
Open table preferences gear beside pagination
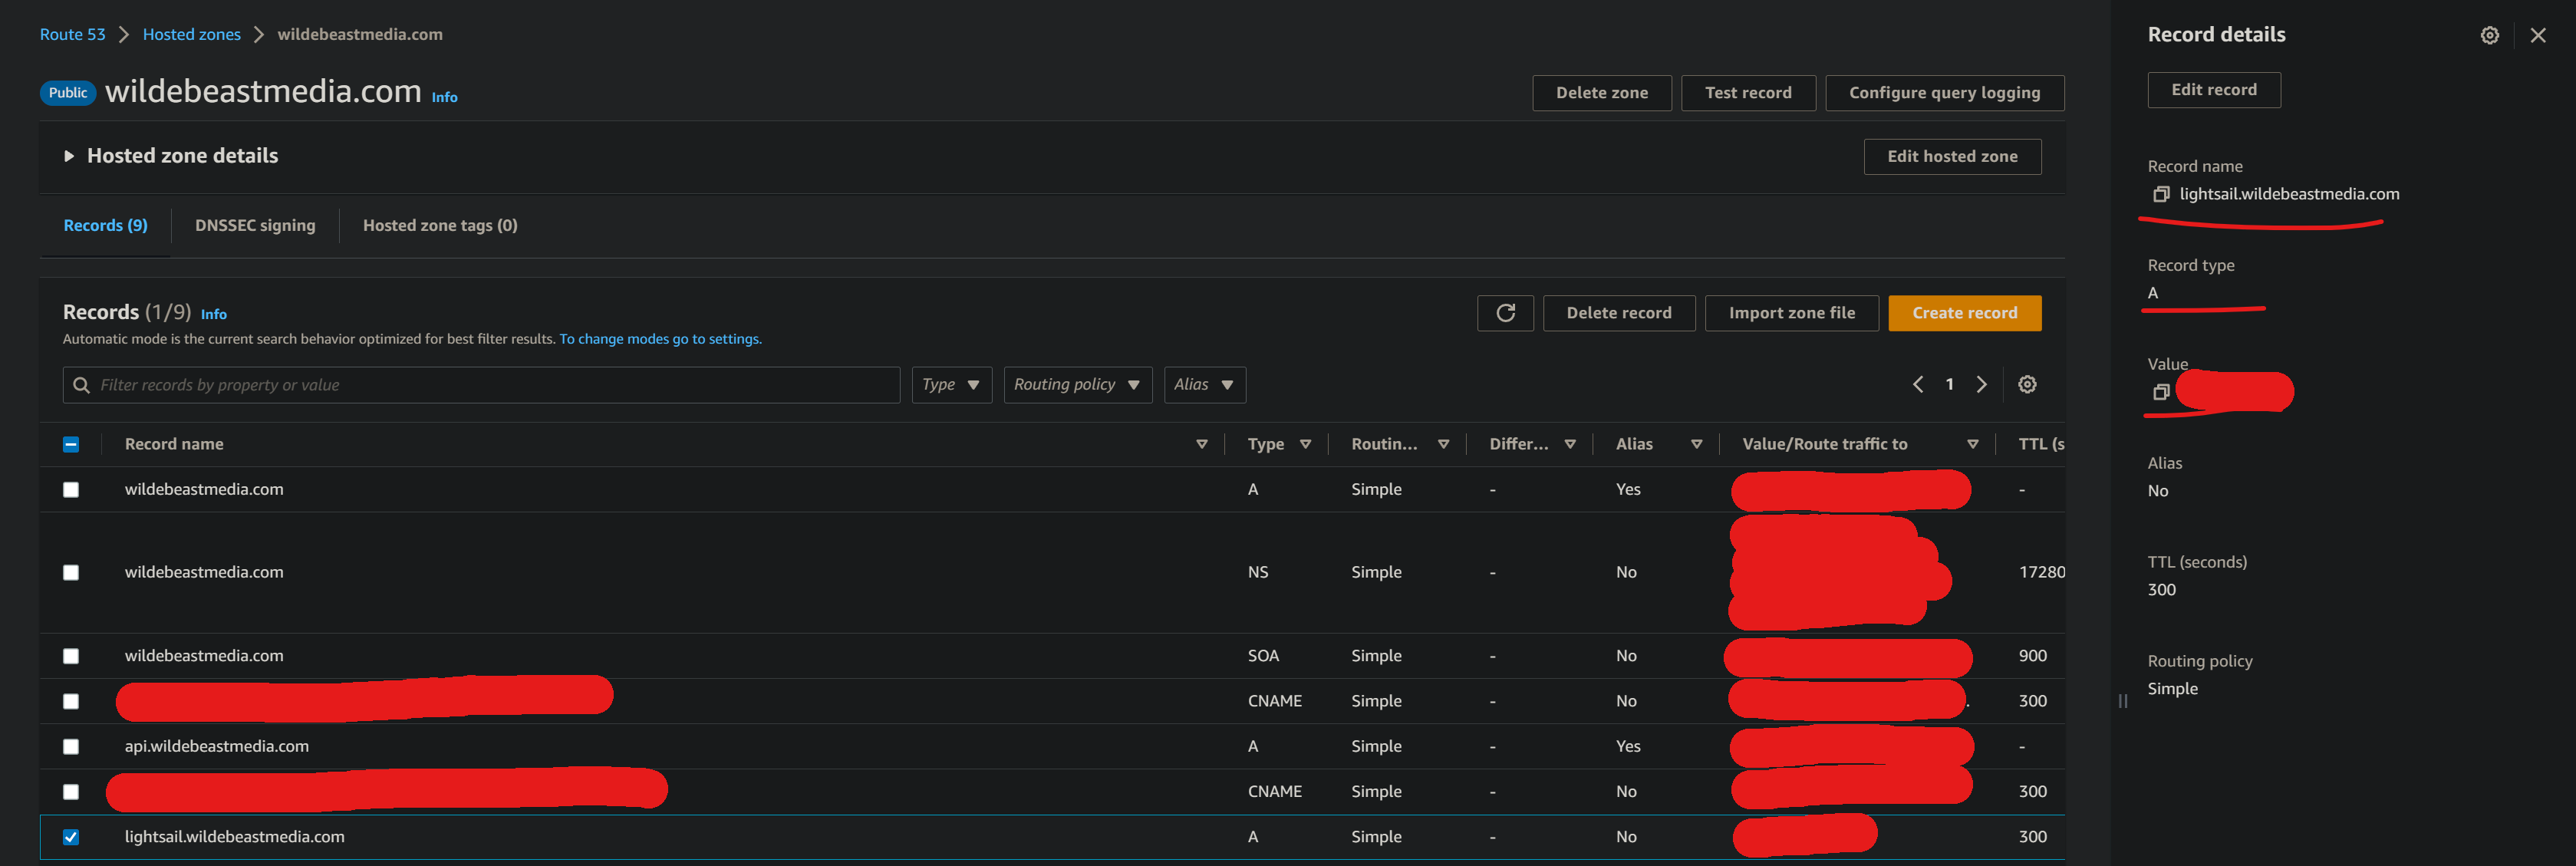pos(2027,384)
